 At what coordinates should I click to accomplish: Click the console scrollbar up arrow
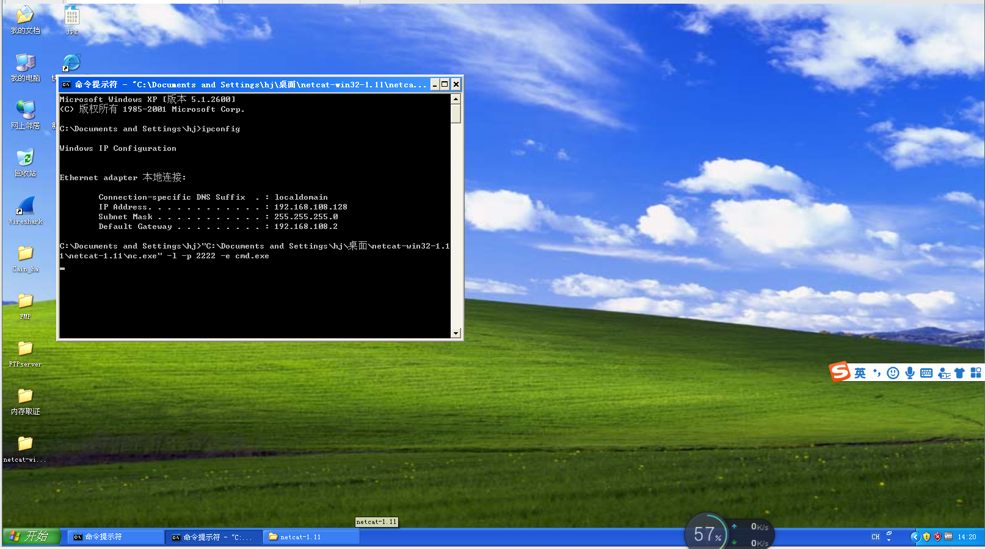point(456,99)
